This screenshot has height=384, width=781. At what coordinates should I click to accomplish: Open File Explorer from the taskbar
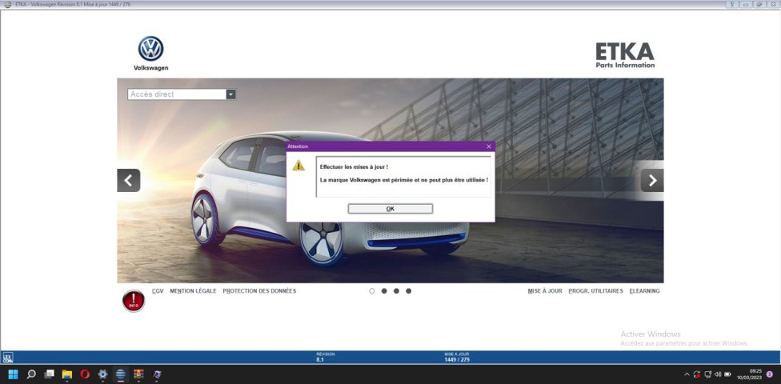point(66,374)
